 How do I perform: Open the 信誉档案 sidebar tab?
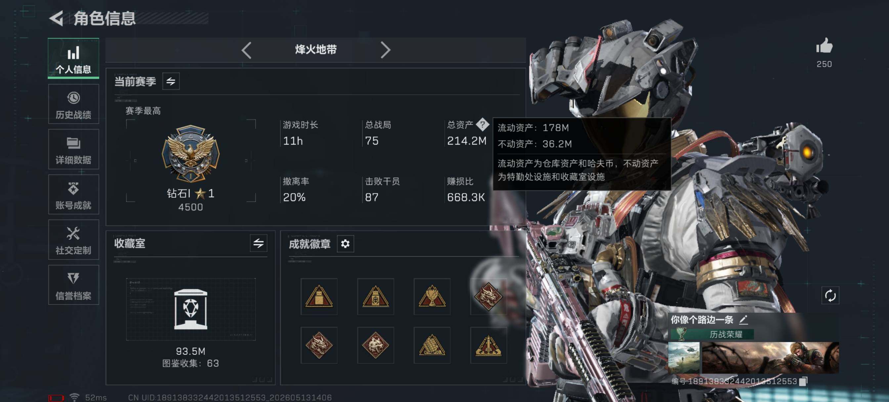pyautogui.click(x=73, y=285)
